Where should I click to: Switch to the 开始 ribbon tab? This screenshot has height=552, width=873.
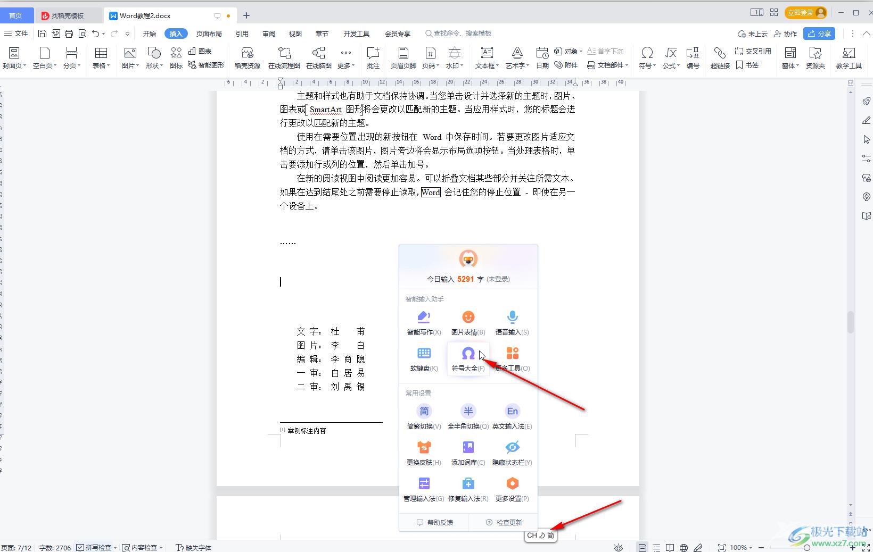[149, 34]
